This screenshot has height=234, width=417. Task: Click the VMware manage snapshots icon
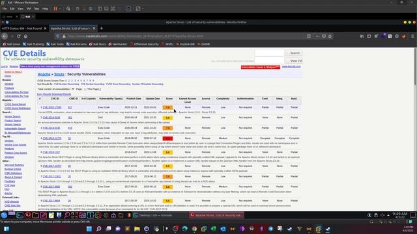click(x=91, y=8)
